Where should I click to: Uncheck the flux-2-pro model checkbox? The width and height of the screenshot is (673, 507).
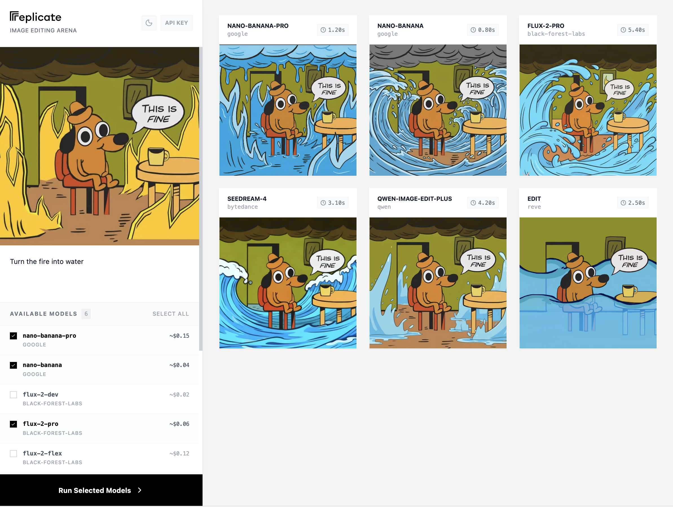click(13, 424)
